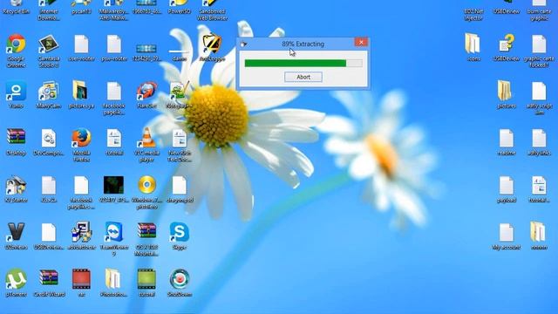Launch TeamViewer 9

click(114, 239)
